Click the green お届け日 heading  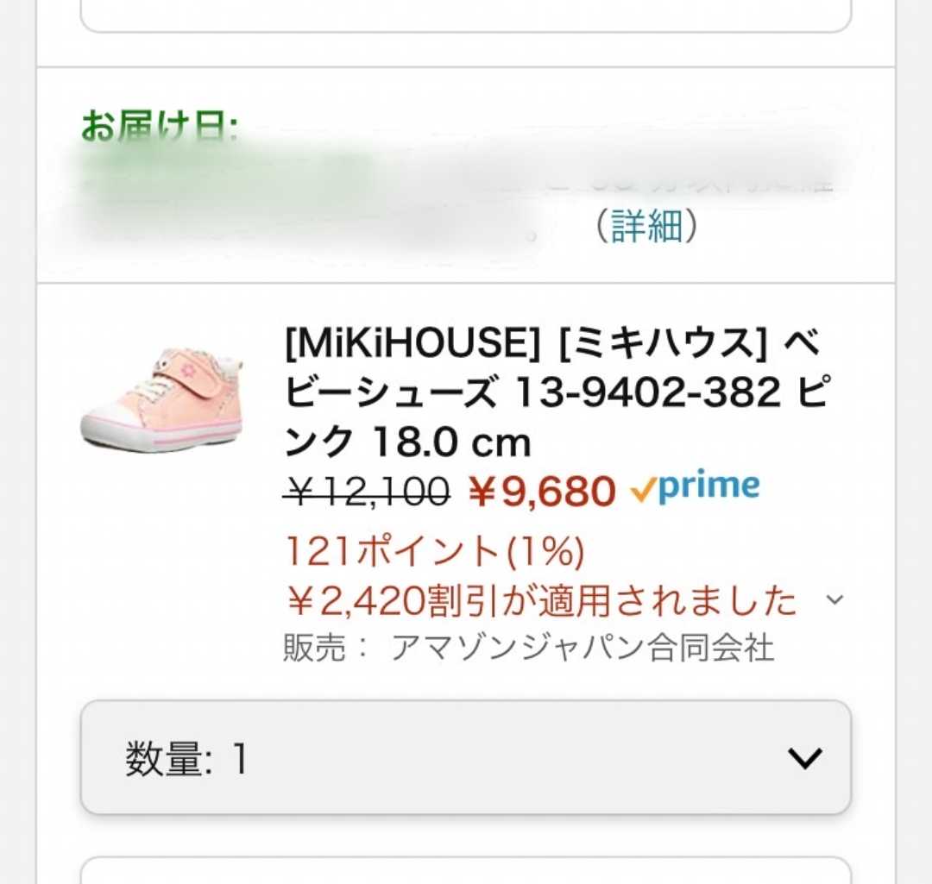point(161,128)
